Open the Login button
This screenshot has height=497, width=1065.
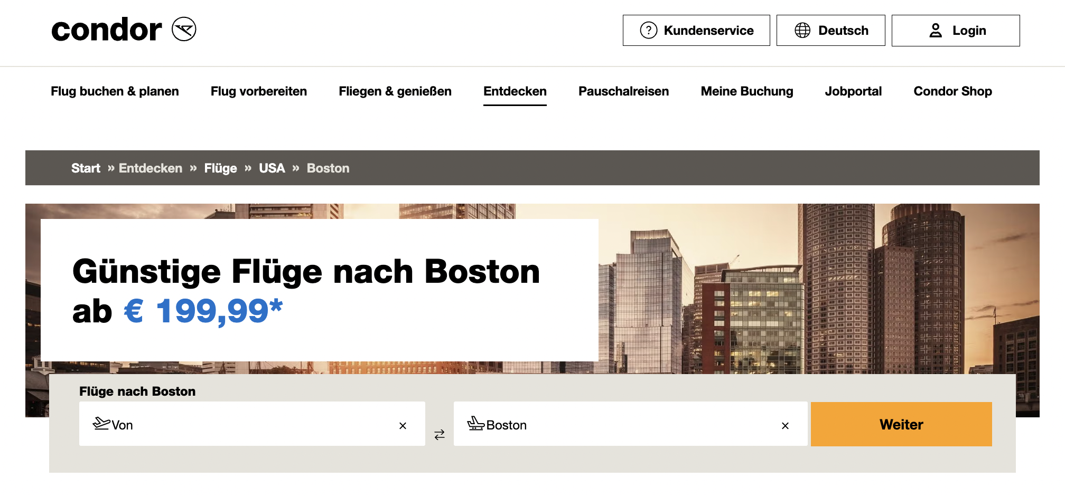(956, 31)
